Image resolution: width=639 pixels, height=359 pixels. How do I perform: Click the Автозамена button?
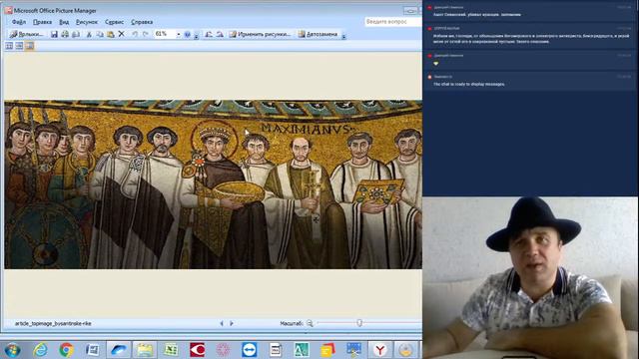(318, 34)
